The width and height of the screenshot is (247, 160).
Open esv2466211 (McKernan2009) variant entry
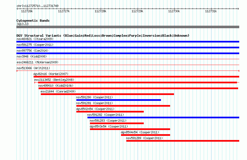37,62
